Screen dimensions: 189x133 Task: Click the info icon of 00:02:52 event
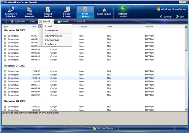click(x=5, y=95)
